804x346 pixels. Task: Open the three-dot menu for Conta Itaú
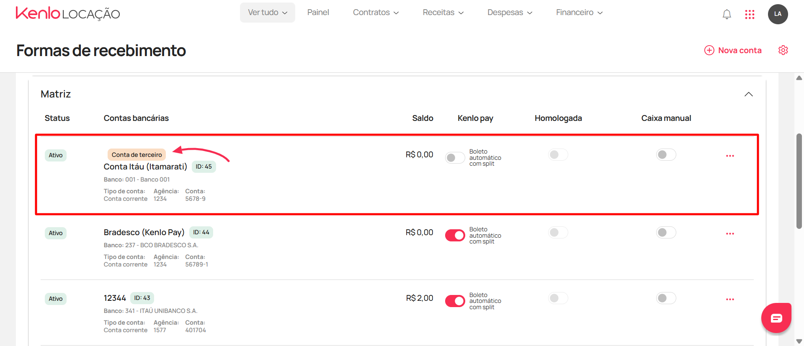(730, 156)
